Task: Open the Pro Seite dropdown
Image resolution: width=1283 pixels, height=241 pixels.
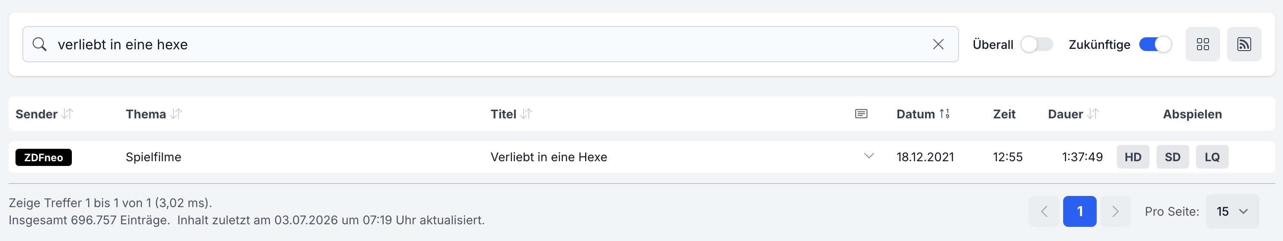Action: (x=1232, y=211)
